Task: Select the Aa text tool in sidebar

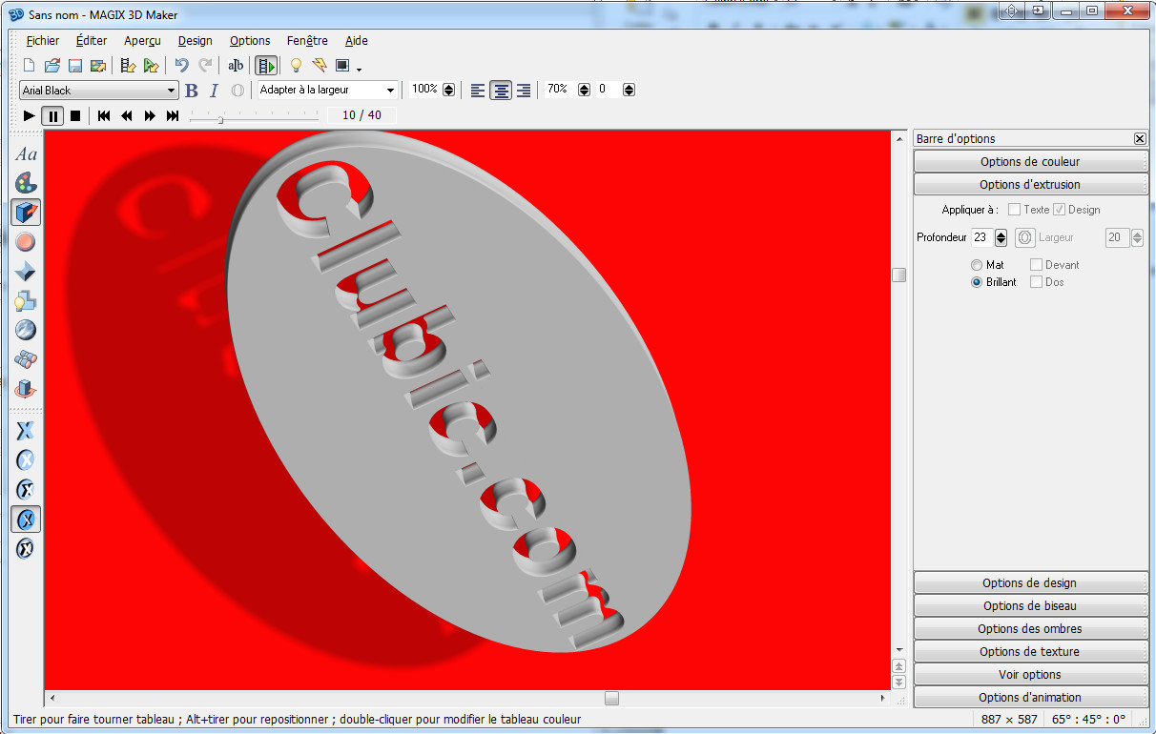Action: (x=26, y=154)
